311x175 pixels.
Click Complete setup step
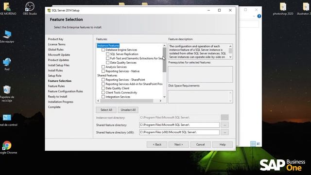[x=54, y=107]
